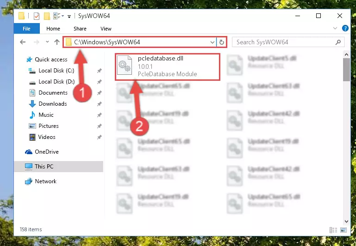356x246 pixels.
Task: Click the 158 items status text
Action: (31, 229)
